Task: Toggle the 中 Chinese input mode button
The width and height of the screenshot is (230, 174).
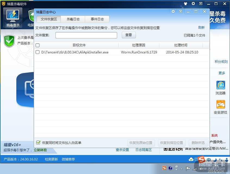Action: (x=209, y=160)
